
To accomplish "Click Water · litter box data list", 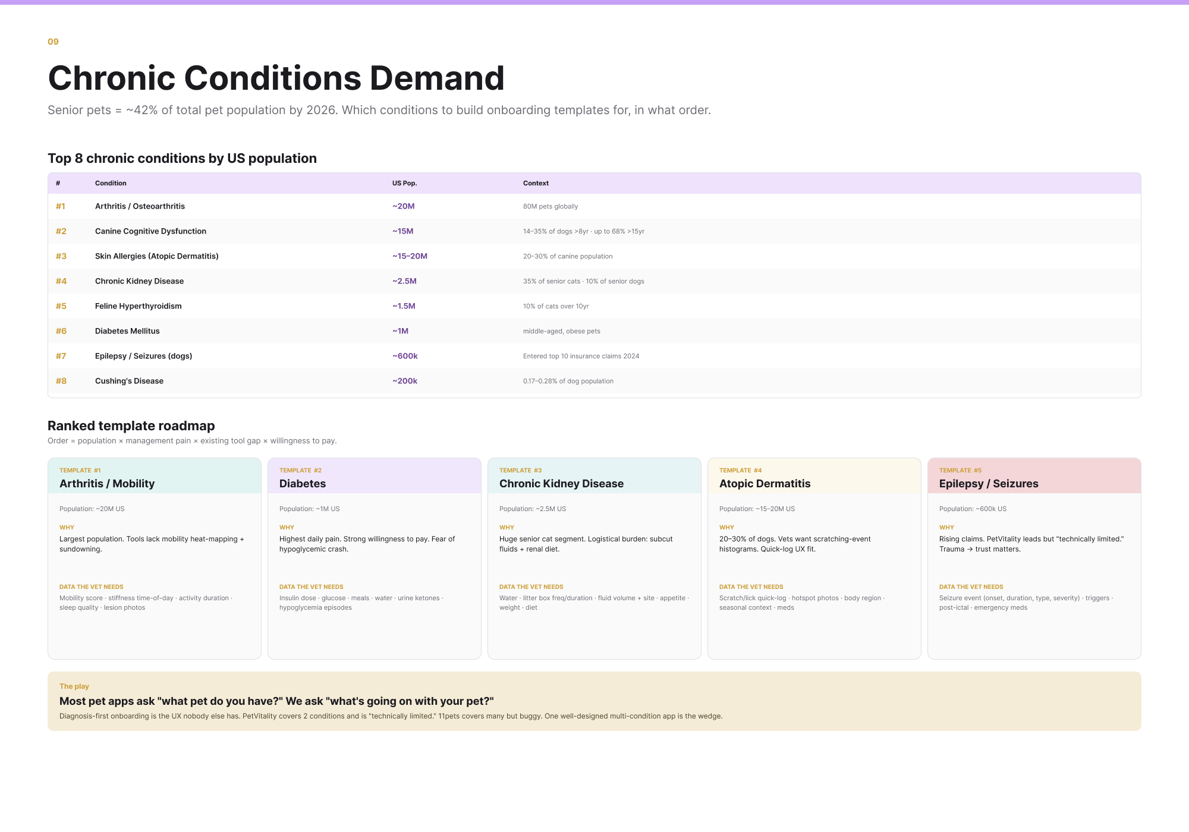I will coord(594,603).
